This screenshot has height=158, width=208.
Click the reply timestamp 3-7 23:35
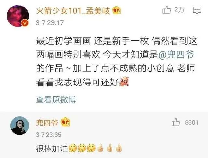coord(48,135)
